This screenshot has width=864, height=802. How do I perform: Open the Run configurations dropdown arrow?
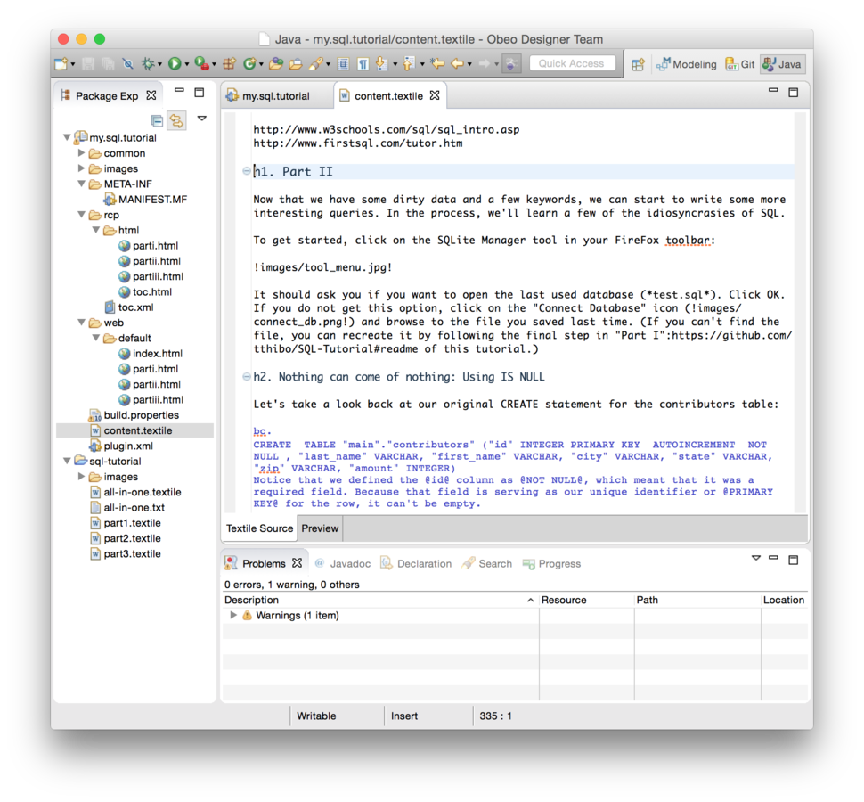coord(187,64)
